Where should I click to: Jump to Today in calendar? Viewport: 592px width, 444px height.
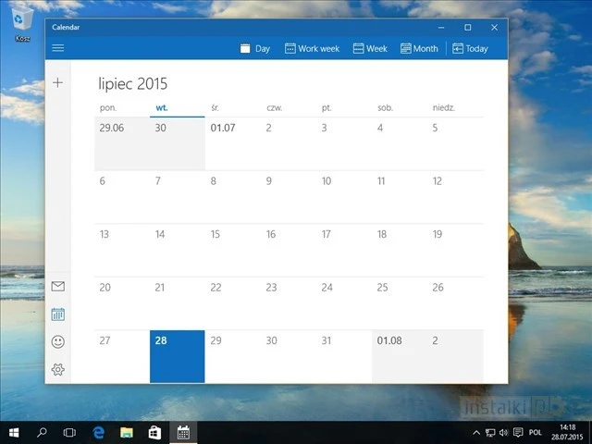[470, 48]
